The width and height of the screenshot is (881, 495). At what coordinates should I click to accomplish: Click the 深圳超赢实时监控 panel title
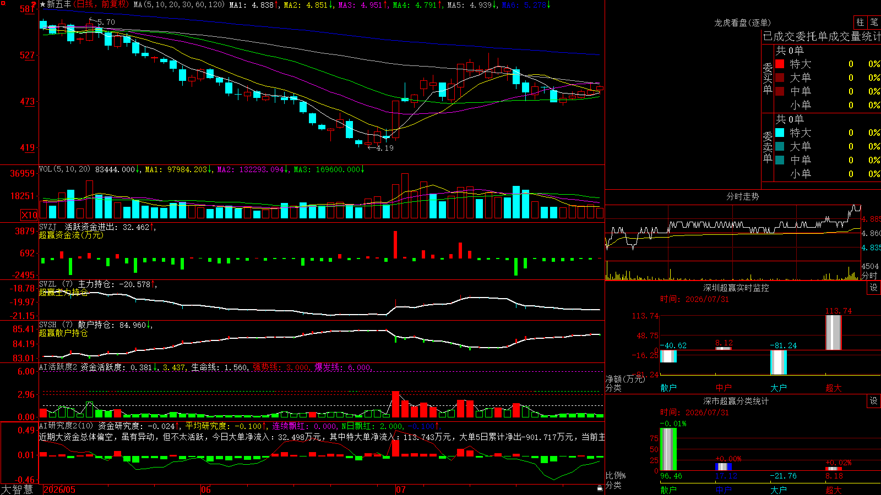[736, 288]
